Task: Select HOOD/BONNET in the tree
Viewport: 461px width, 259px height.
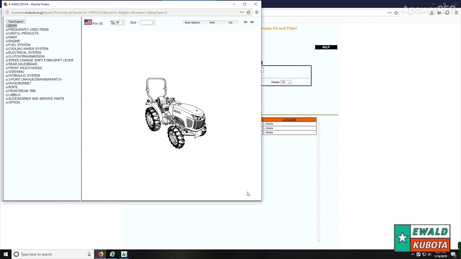Action: coord(20,83)
